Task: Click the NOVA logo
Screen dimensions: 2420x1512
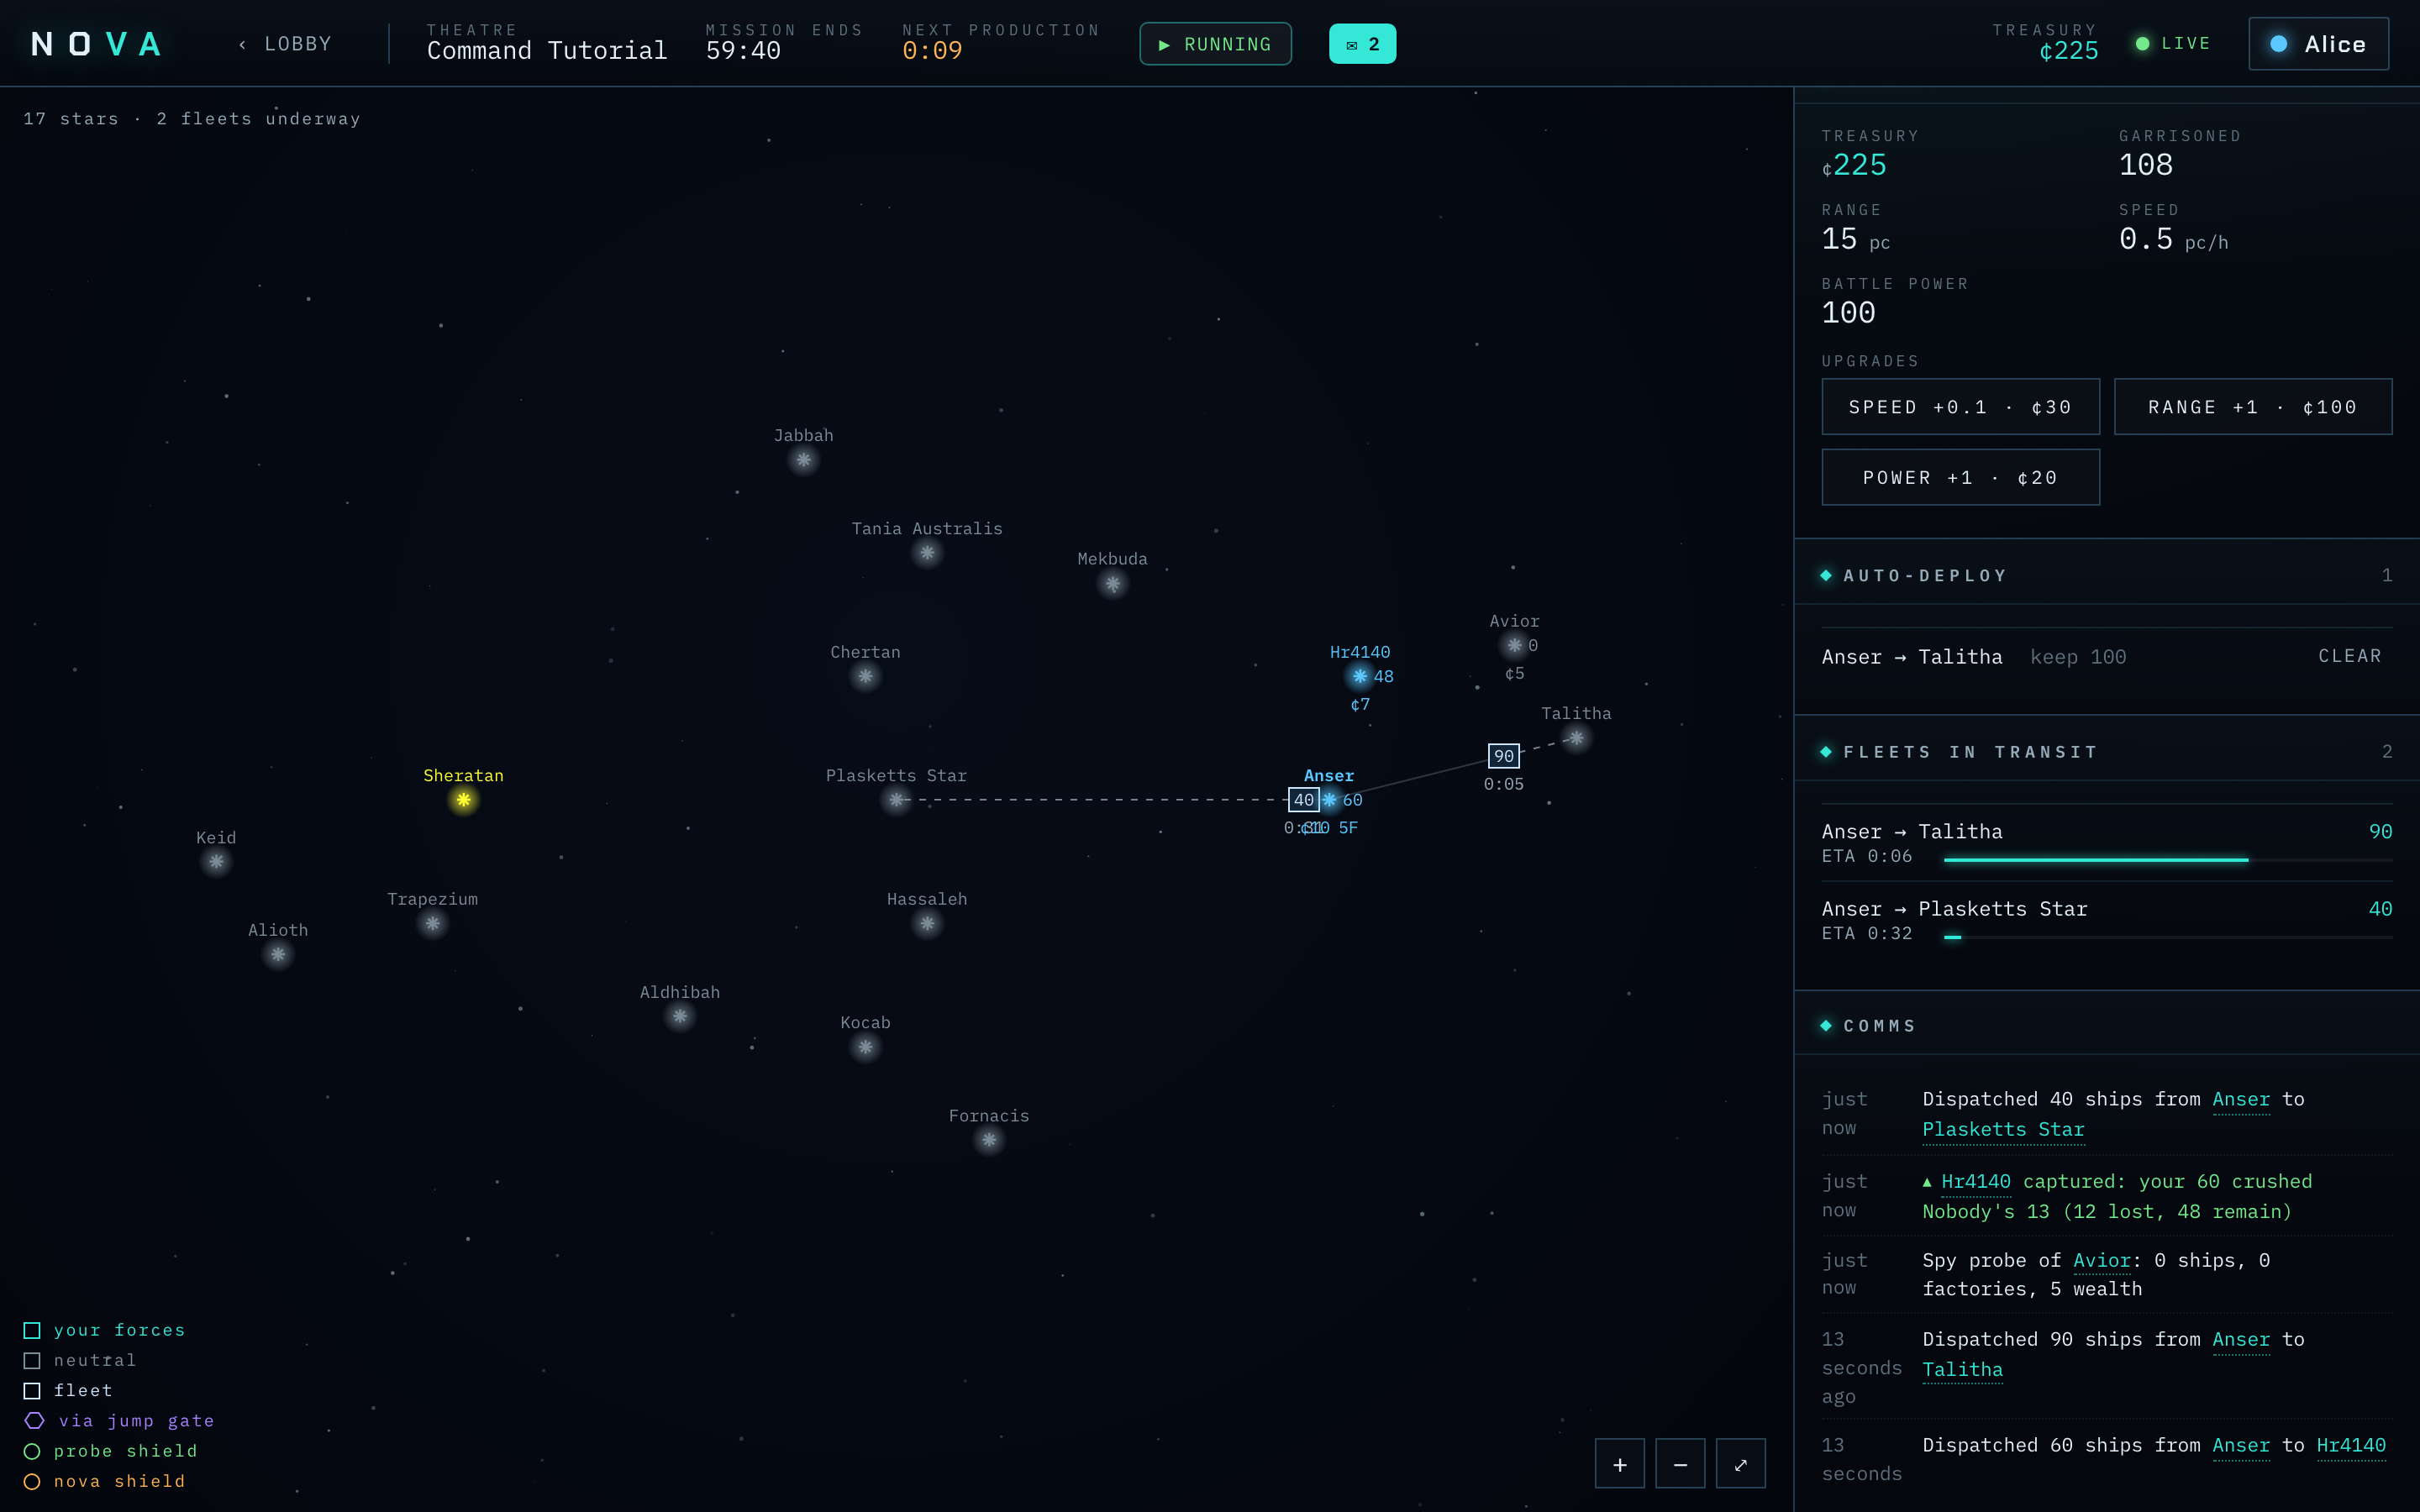Action: coord(96,44)
